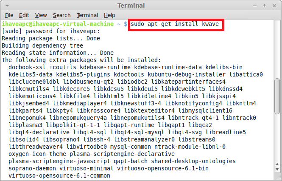This screenshot has width=282, height=181.
Task: Open the File menu
Action: pos(9,15)
